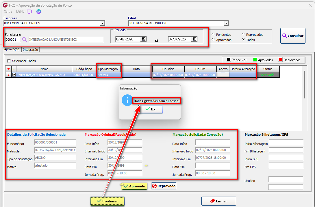Select the Todos radio button
Image resolution: width=315 pixels, height=207 pixels.
(243, 40)
